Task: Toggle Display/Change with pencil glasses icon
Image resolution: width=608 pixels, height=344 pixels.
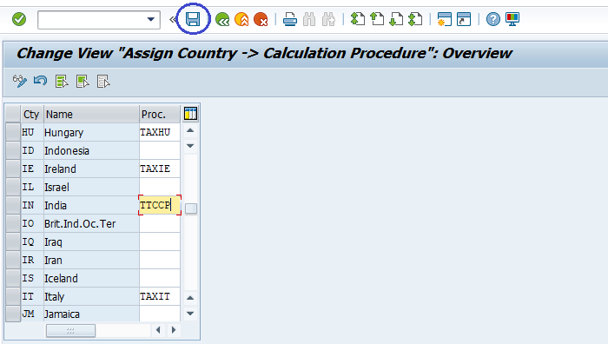Action: click(x=20, y=82)
